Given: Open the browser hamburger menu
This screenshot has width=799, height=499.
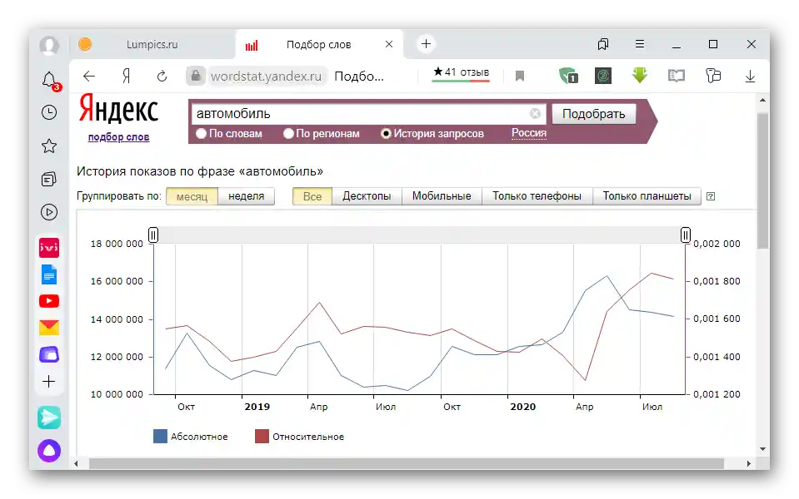Looking at the screenshot, I should pyautogui.click(x=640, y=44).
